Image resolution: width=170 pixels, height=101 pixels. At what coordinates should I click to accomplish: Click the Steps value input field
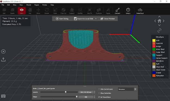(x=86, y=97)
